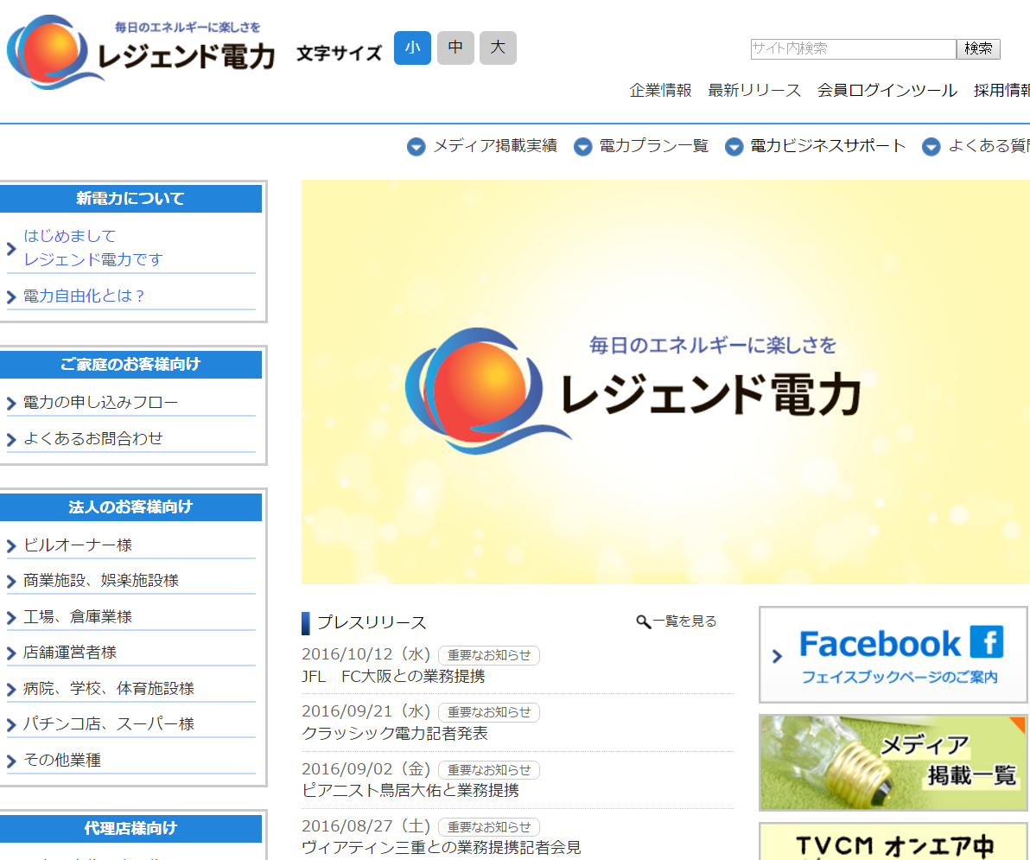Screen dimensions: 1030x860
Task: Click the down-arrow icon beside メディア掲載実績
Action: pyautogui.click(x=416, y=147)
